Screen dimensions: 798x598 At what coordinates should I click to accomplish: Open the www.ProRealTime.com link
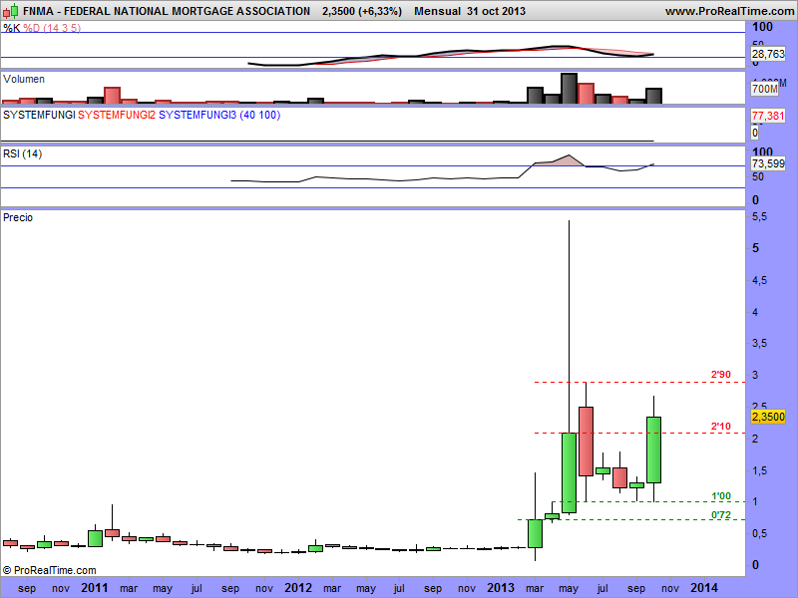pos(730,11)
